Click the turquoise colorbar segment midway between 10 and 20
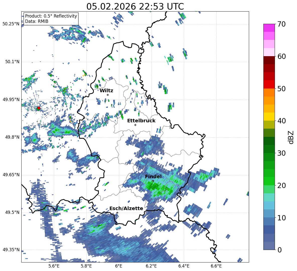Image resolution: width=297 pixels, height=271 pixels. pyautogui.click(x=269, y=197)
